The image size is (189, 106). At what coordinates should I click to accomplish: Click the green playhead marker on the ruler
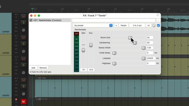coord(32,9)
